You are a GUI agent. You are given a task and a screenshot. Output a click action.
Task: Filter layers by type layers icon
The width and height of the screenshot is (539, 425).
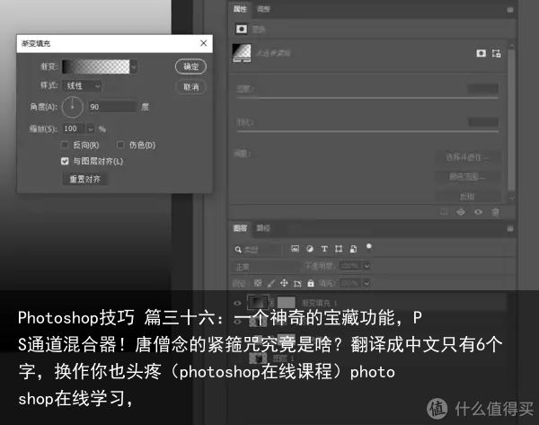[323, 249]
